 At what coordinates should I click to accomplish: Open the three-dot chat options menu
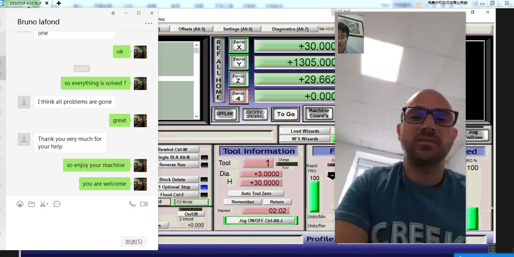[149, 24]
